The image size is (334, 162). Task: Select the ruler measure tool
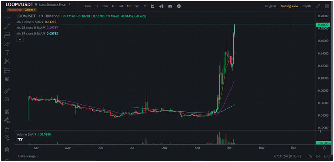tap(7, 91)
